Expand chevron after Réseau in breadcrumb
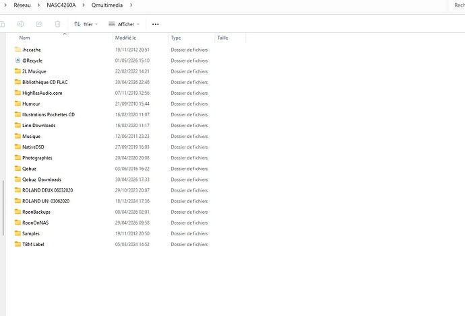This screenshot has height=316, width=465. click(x=38, y=5)
